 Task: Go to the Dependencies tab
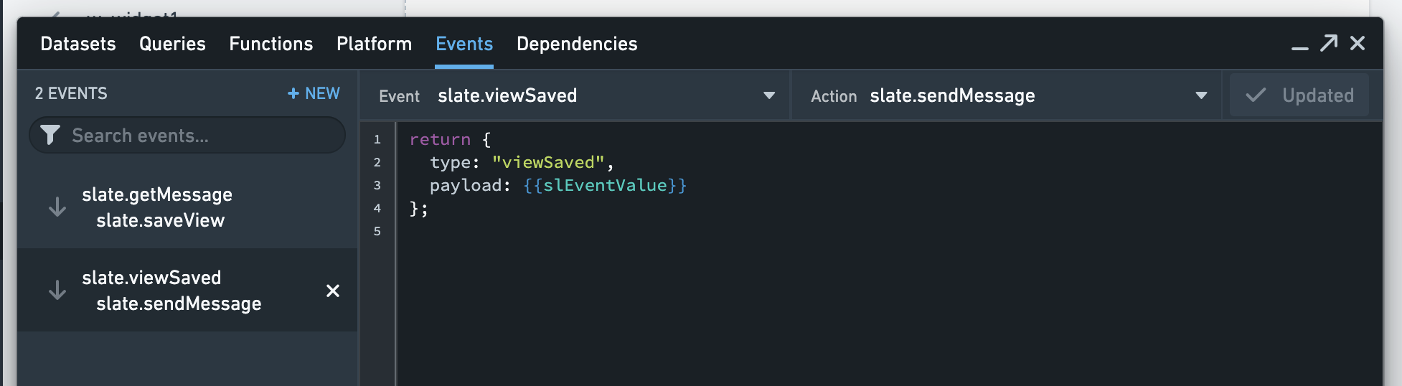(577, 44)
